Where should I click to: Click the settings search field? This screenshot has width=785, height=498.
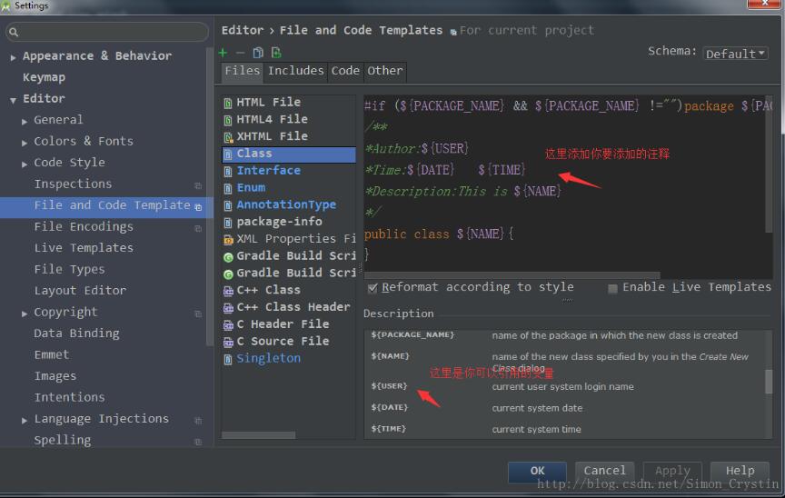point(107,33)
